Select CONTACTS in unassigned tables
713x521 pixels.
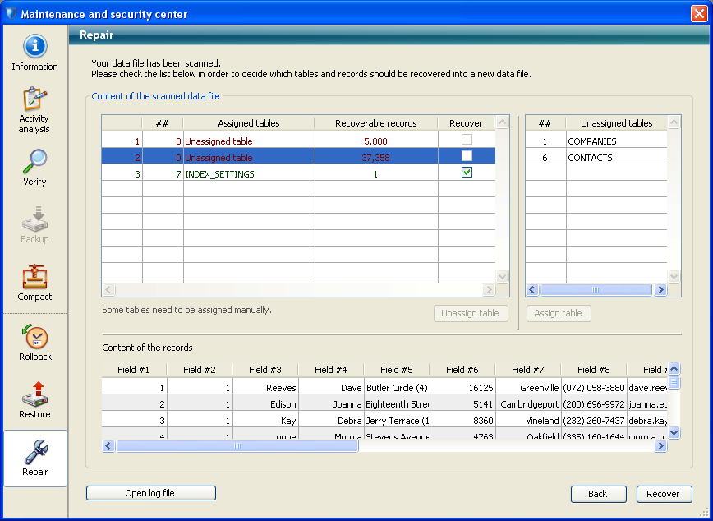click(590, 158)
